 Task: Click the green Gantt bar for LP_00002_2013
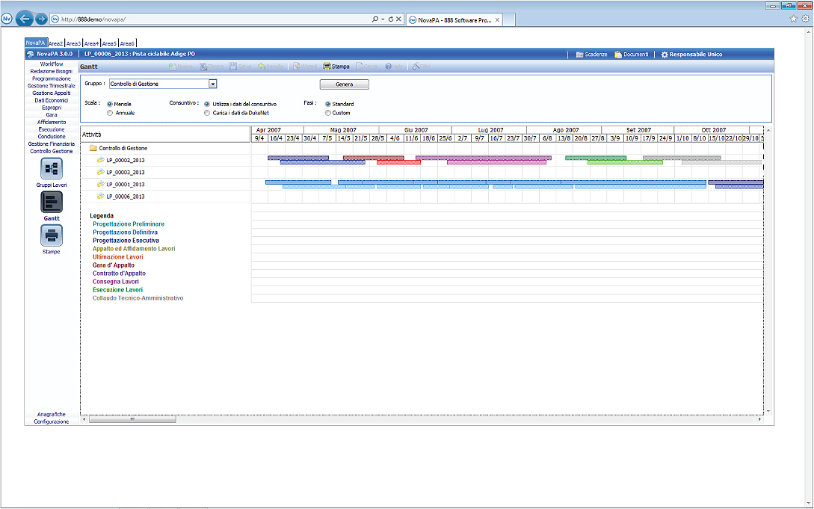point(595,158)
